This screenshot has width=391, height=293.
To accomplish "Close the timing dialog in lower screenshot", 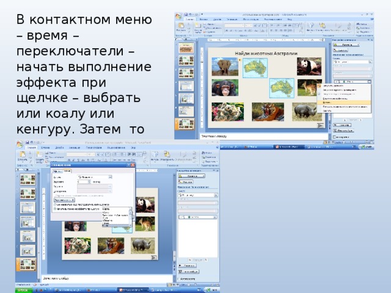I will tap(133, 165).
